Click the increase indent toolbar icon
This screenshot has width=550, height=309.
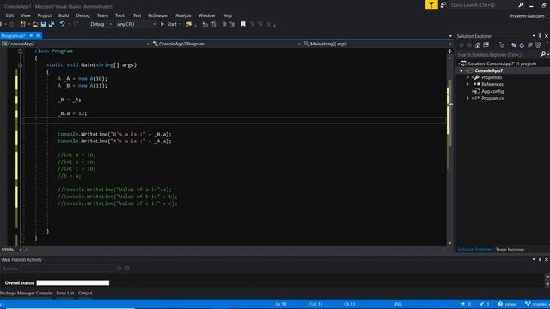[232, 24]
